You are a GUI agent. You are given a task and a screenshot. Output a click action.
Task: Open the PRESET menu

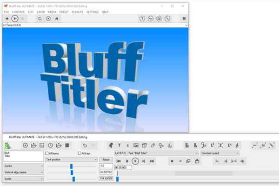64,12
